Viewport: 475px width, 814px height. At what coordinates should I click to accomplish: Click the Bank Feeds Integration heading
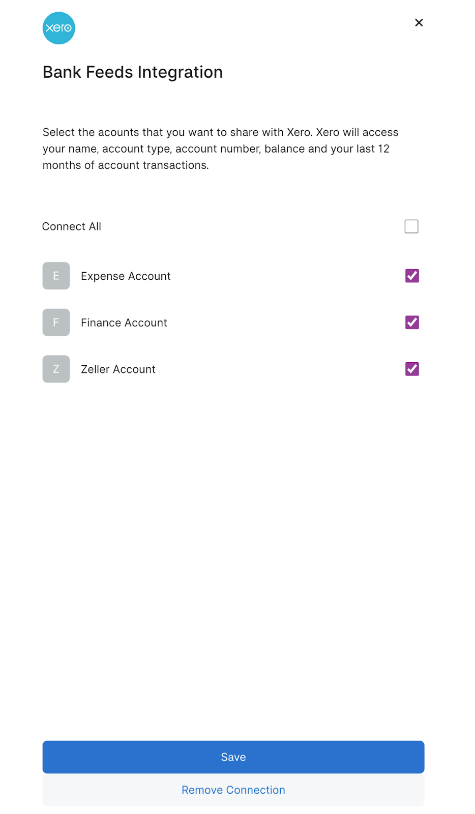tap(132, 72)
